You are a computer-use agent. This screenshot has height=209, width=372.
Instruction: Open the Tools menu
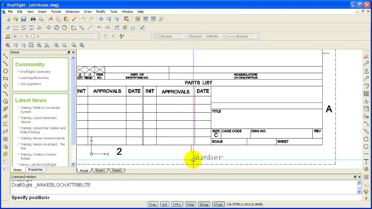point(114,12)
